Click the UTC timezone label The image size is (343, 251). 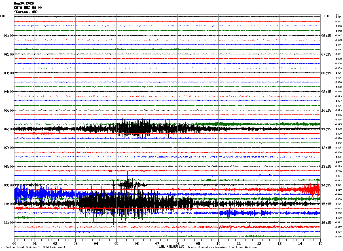327,16
